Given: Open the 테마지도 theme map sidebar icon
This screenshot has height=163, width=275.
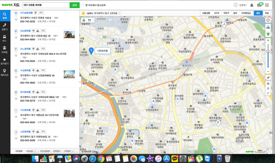Looking at the screenshot, I should pyautogui.click(x=5, y=73).
